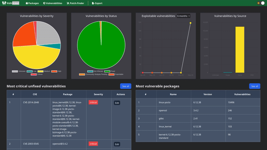Image resolution: width=267 pixels, height=150 pixels.
Task: Toggle Unknown severity in pie legend
Action: pyautogui.click(x=19, y=71)
